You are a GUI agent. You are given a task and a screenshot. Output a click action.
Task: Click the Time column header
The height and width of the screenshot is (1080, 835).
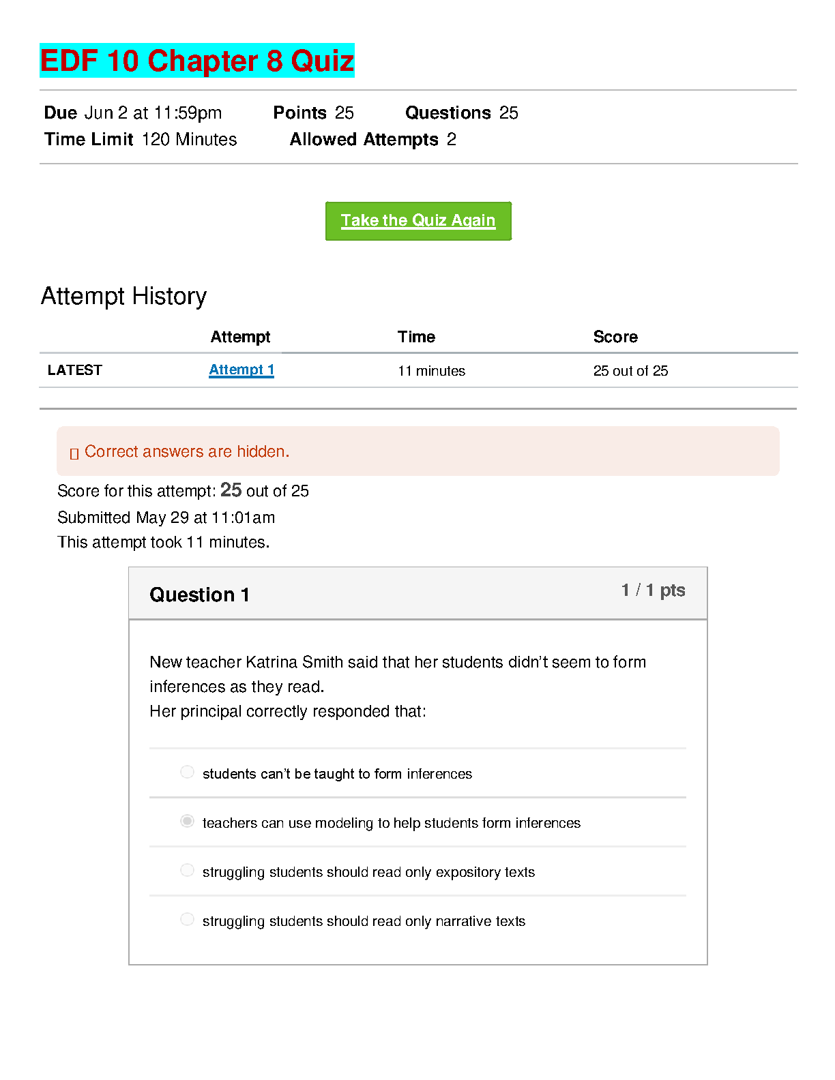[x=416, y=337]
